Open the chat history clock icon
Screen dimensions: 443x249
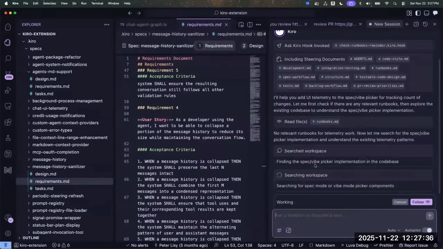pos(425,24)
